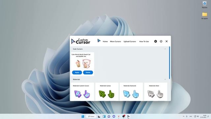
Task: Click the Materials Silver label
Action: tap(154, 86)
